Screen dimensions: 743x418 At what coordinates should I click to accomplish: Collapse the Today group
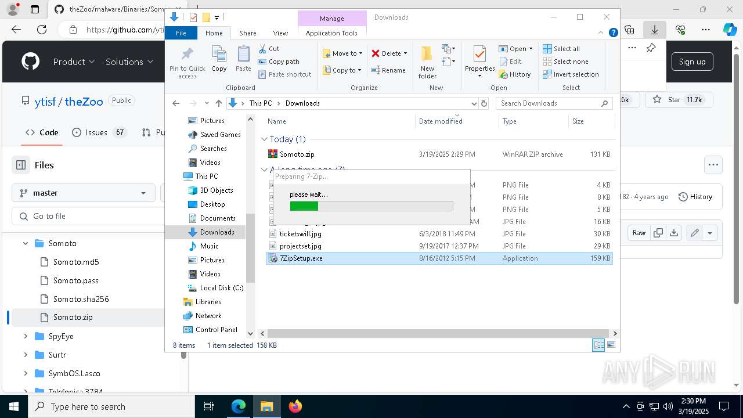265,139
